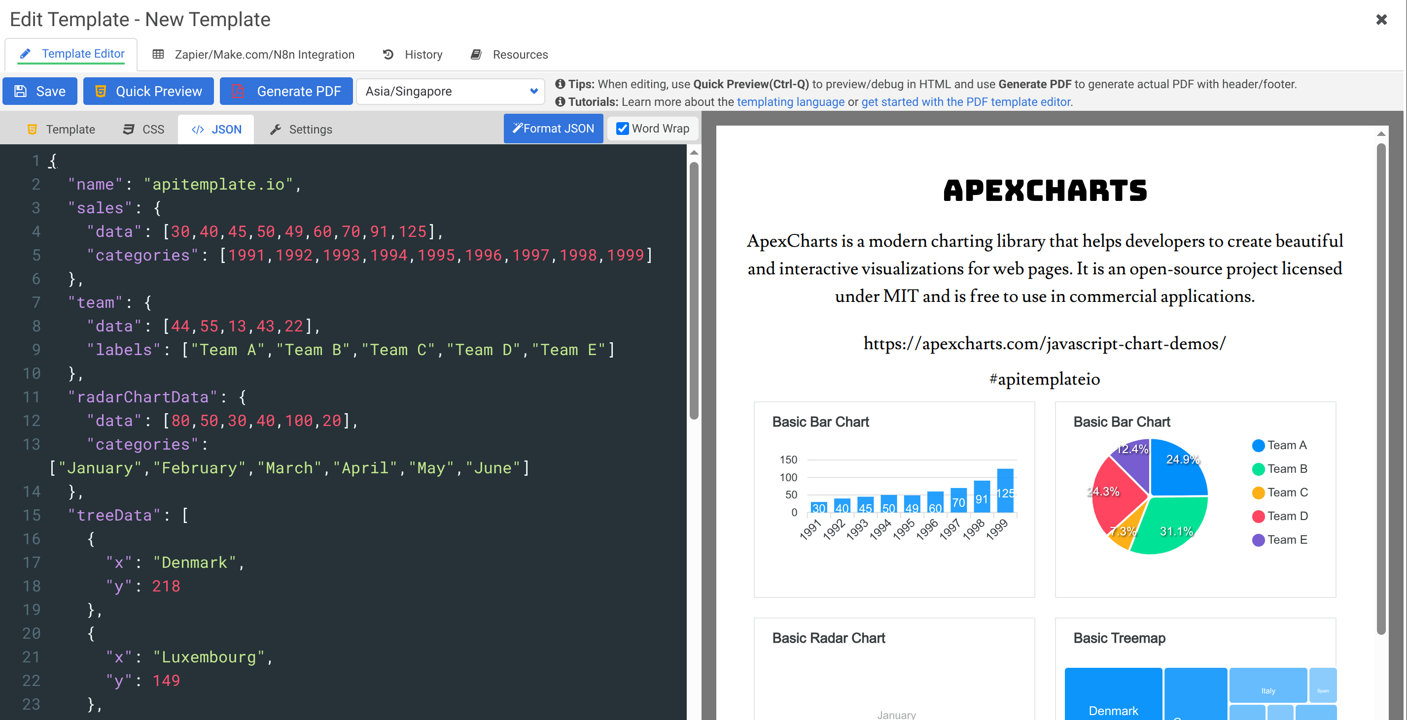
Task: Open the templating language link
Action: (791, 101)
